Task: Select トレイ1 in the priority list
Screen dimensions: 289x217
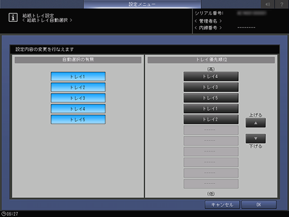Action: click(211, 108)
